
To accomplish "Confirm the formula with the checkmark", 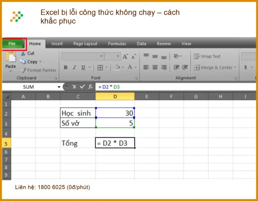I will coord(82,87).
